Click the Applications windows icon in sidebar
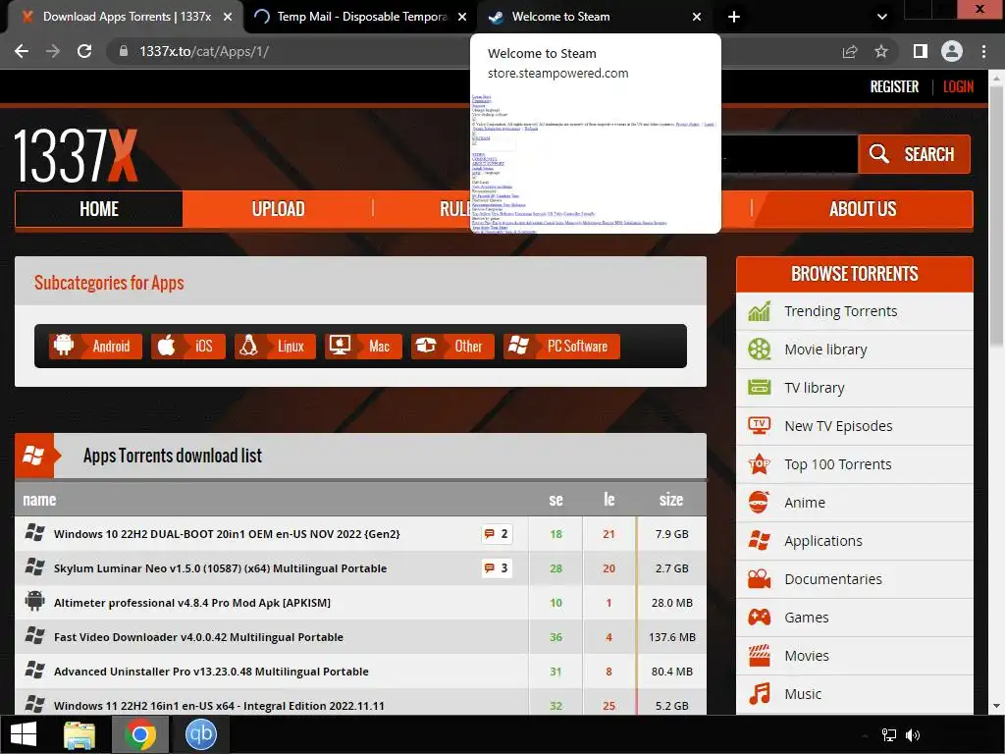Viewport: 1005px width, 754px height. [x=759, y=541]
